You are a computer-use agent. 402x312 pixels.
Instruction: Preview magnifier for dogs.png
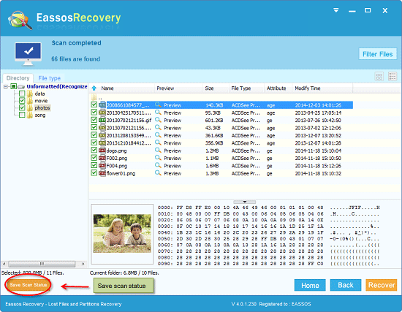(158, 151)
